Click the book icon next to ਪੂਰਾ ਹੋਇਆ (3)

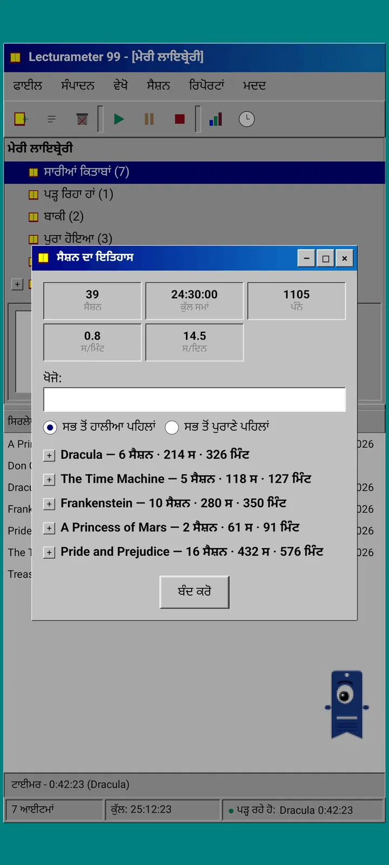coord(33,239)
